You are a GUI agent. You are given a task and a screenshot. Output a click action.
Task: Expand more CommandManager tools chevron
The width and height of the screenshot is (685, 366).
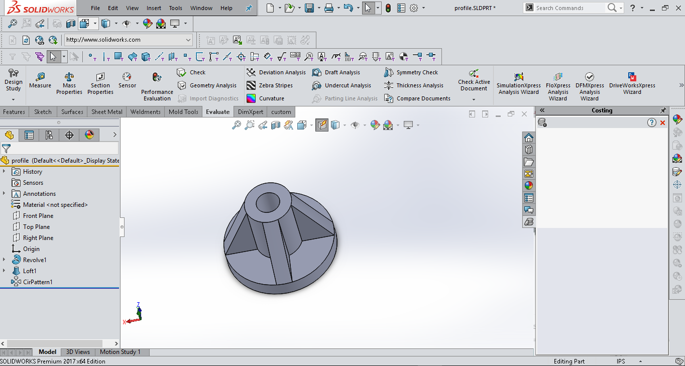coord(681,85)
